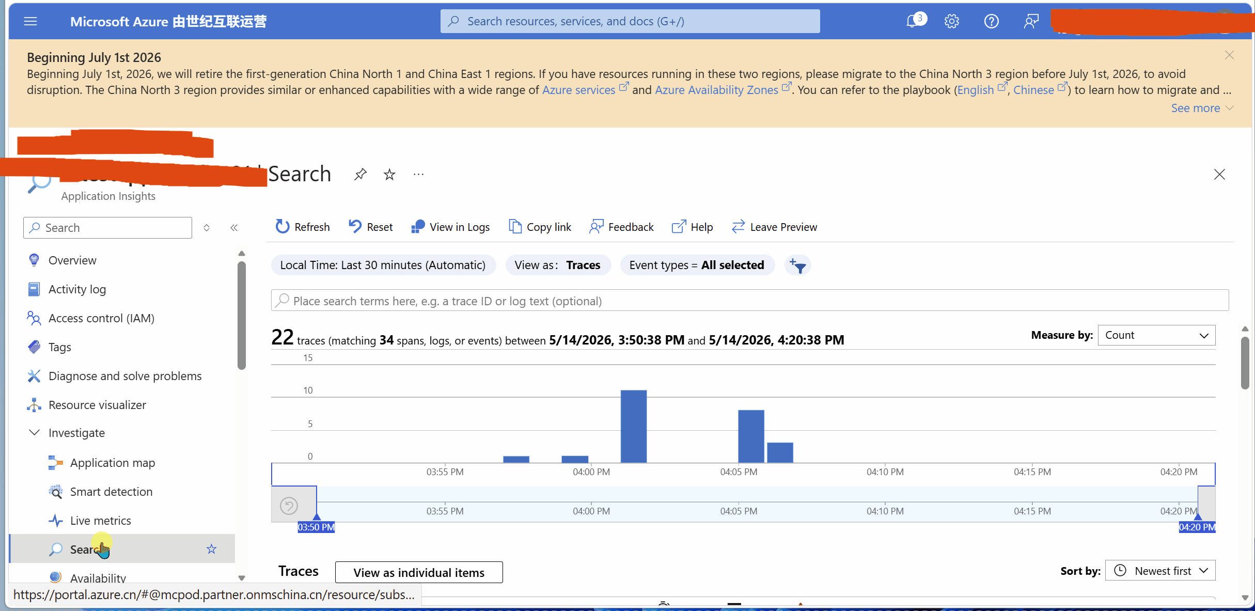Change the View as Traces pill
The image size is (1255, 611).
558,265
